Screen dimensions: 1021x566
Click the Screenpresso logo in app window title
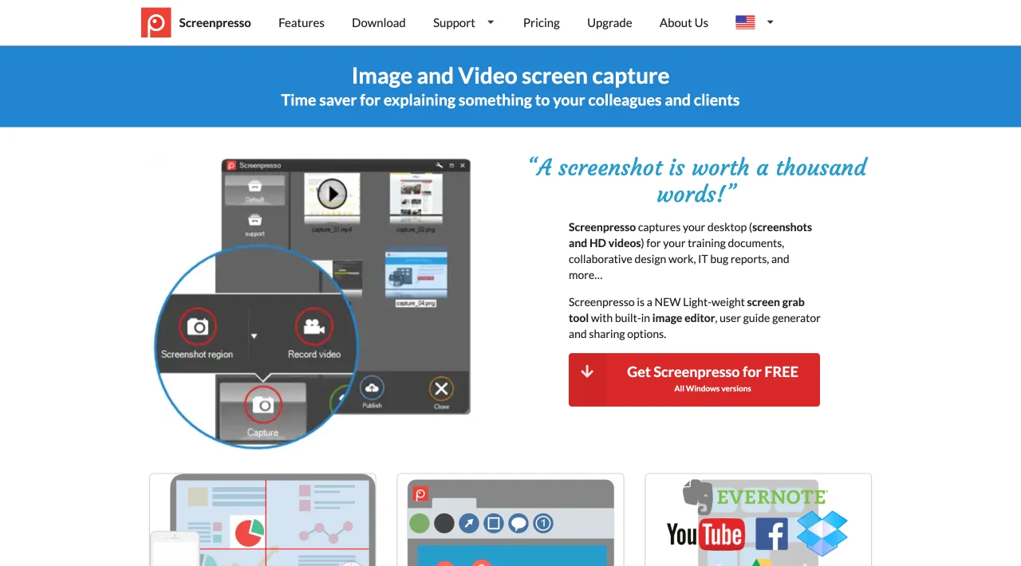(231, 165)
